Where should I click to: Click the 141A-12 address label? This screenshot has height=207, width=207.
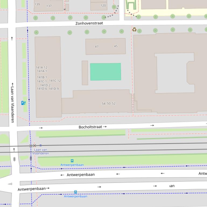41,67
